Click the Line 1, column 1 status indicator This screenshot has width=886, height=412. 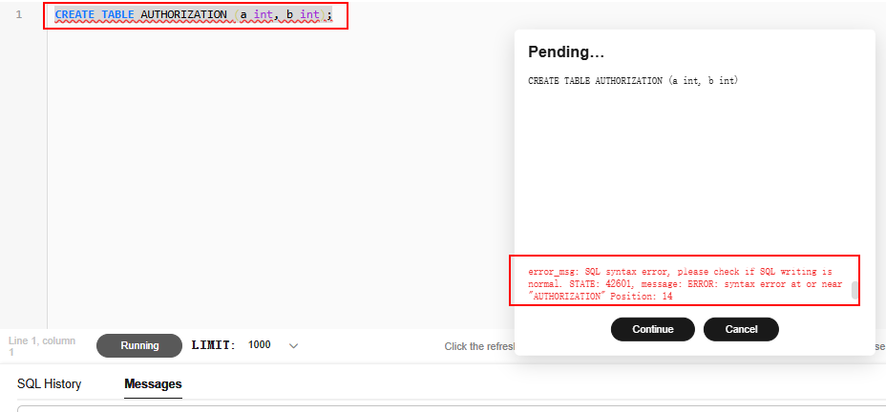coord(42,346)
